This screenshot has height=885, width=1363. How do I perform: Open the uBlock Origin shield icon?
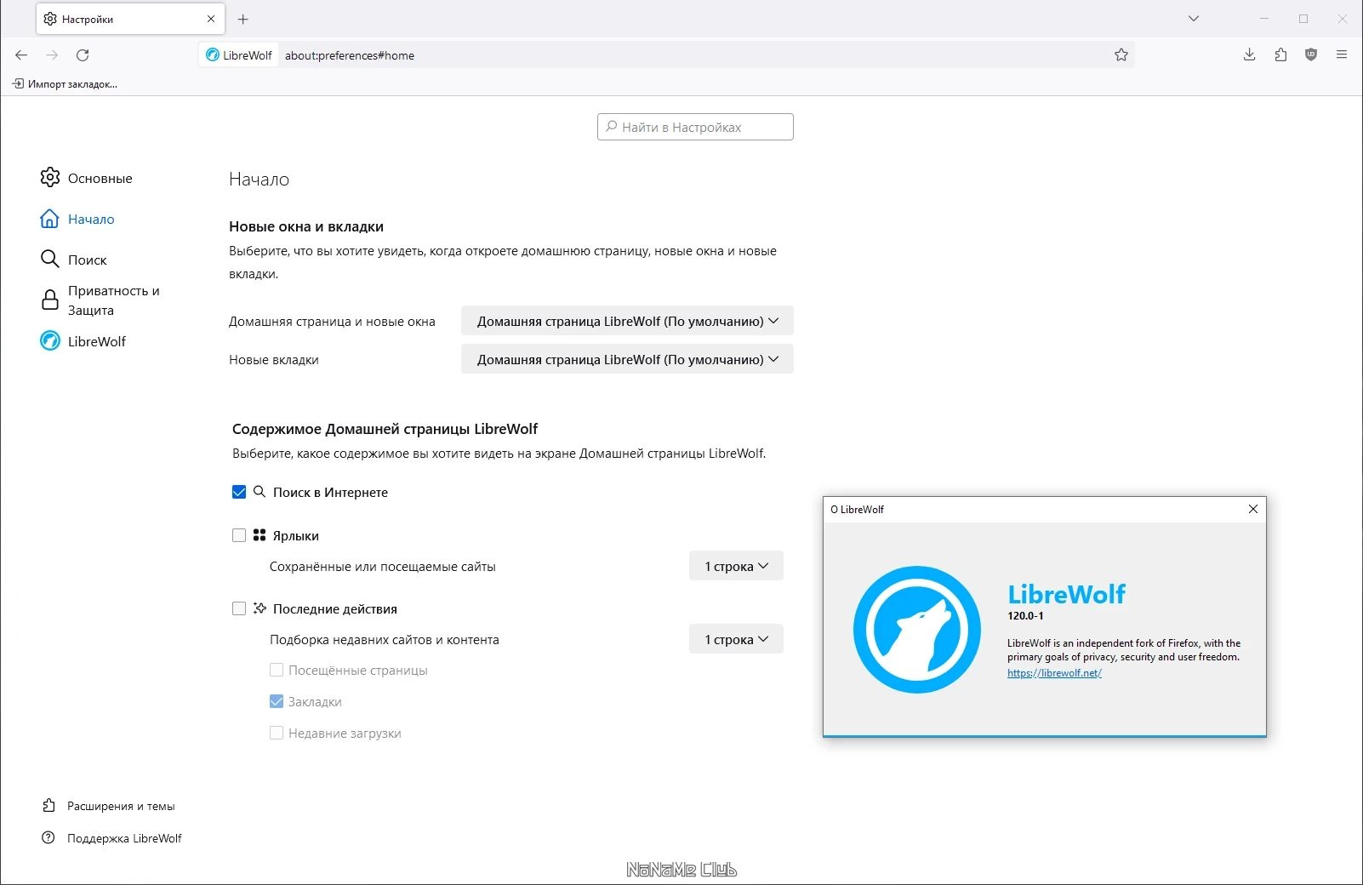pyautogui.click(x=1311, y=55)
